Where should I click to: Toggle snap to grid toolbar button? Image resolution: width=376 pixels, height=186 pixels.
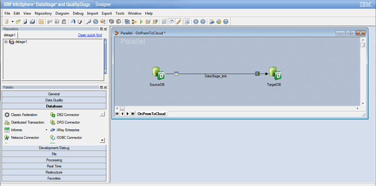tap(187, 22)
